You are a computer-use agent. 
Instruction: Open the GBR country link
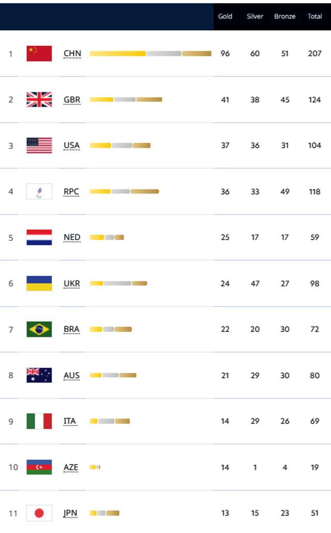(x=72, y=100)
